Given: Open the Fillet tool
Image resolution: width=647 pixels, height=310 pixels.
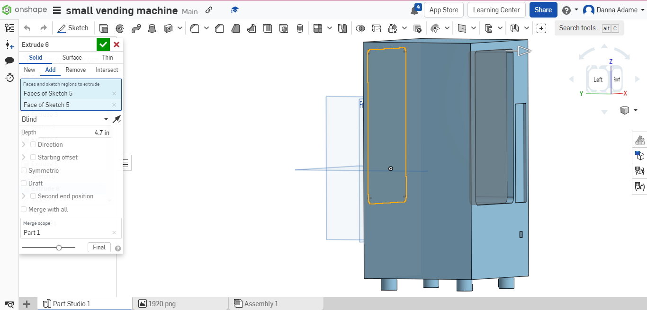Looking at the screenshot, I should tap(195, 28).
